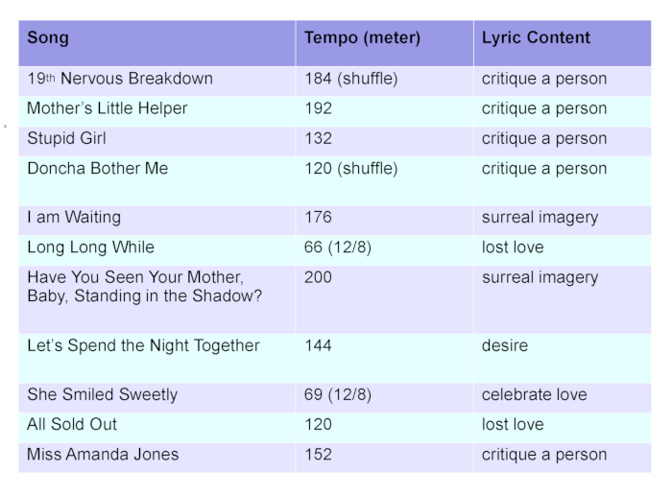Click Have You Seen Your Mother cell
Image resolution: width=672 pixels, height=495 pixels.
point(156,299)
